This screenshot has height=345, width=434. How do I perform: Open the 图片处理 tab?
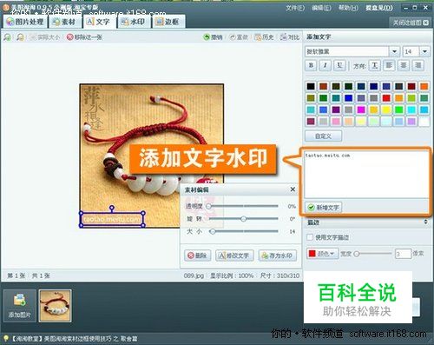(25, 22)
